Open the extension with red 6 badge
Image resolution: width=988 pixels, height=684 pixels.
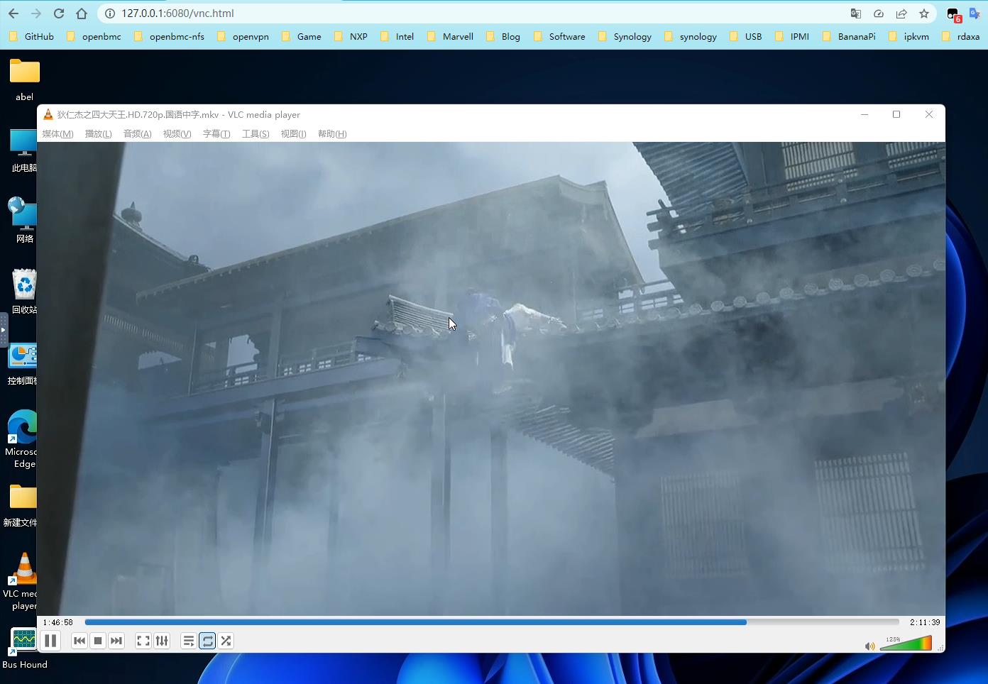click(953, 14)
